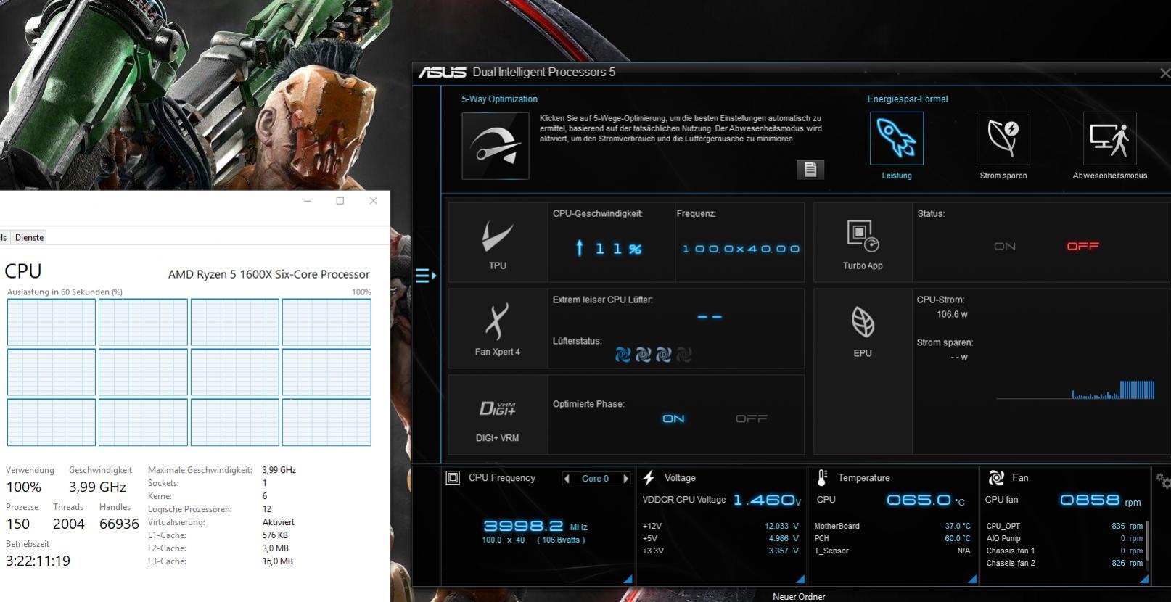Expand CPU Frequency panel corner arrow

(x=628, y=579)
